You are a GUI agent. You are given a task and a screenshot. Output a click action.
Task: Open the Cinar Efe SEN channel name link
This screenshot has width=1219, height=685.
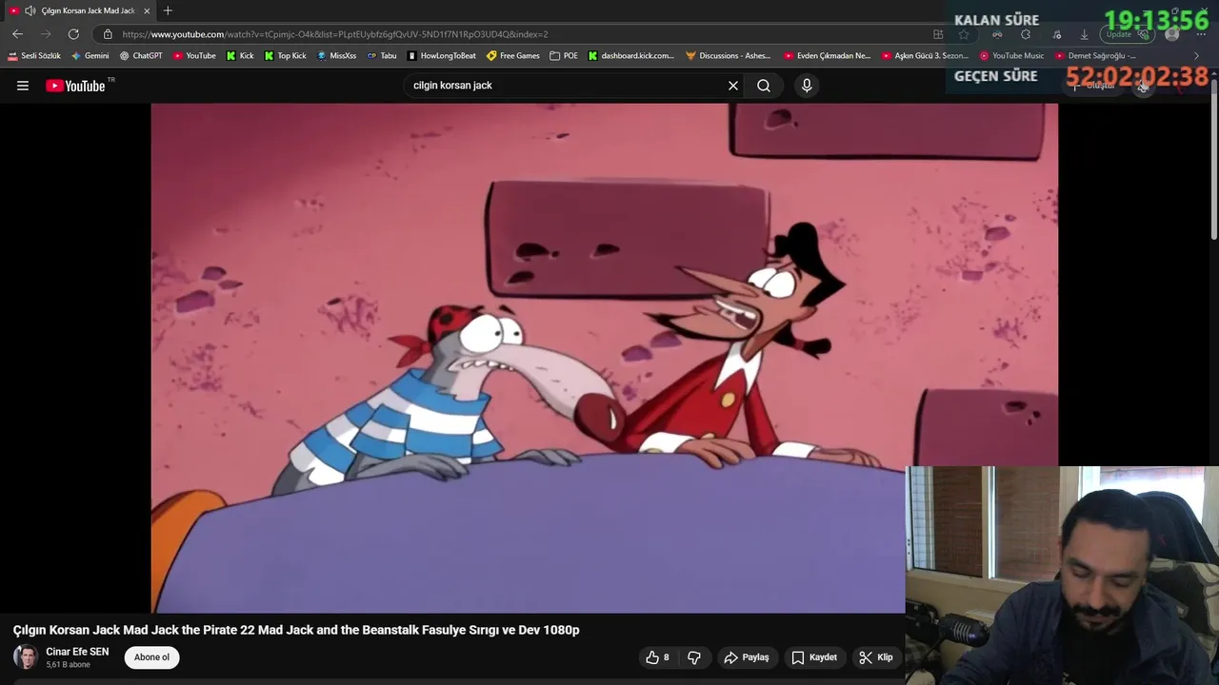[77, 652]
